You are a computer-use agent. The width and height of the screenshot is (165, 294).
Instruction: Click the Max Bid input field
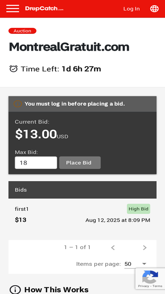point(36,163)
